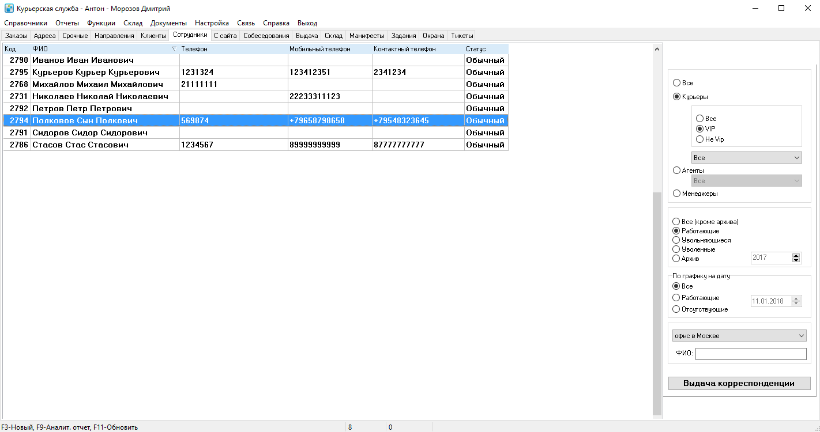Click the 'Телефон' column header
The height and width of the screenshot is (432, 820).
(234, 49)
